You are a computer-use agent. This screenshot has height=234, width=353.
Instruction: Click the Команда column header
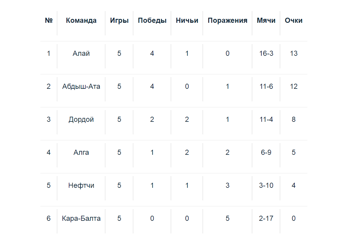pos(81,20)
